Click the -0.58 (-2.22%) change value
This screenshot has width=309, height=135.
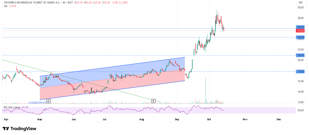coord(120,3)
